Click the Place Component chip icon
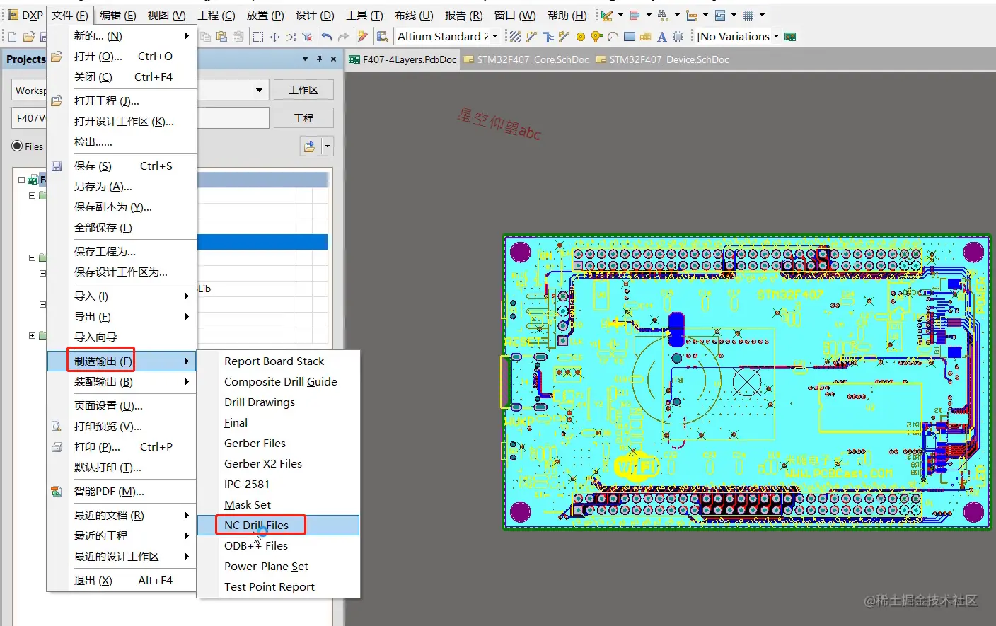This screenshot has height=626, width=996. tap(678, 37)
